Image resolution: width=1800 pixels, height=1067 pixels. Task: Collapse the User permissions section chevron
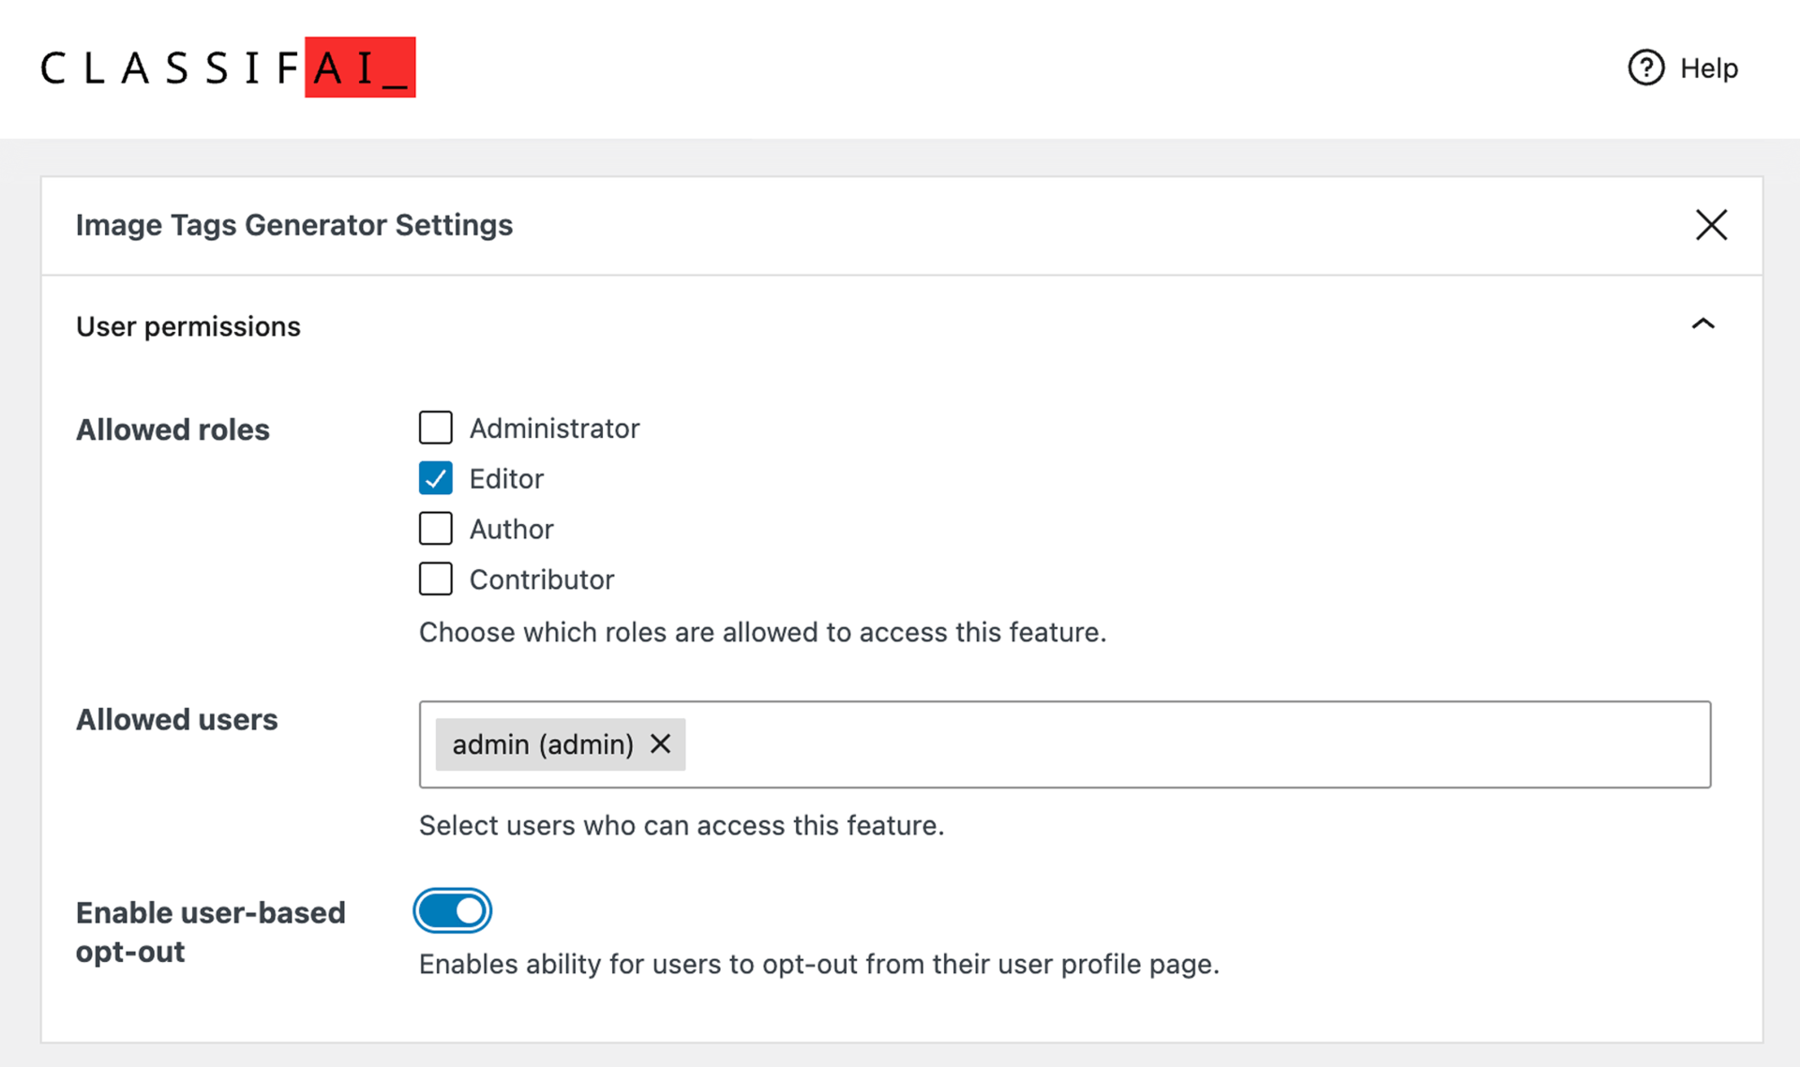[x=1702, y=324]
